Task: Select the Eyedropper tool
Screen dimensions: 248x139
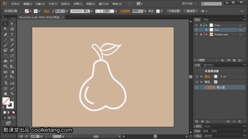Action: 5,77
